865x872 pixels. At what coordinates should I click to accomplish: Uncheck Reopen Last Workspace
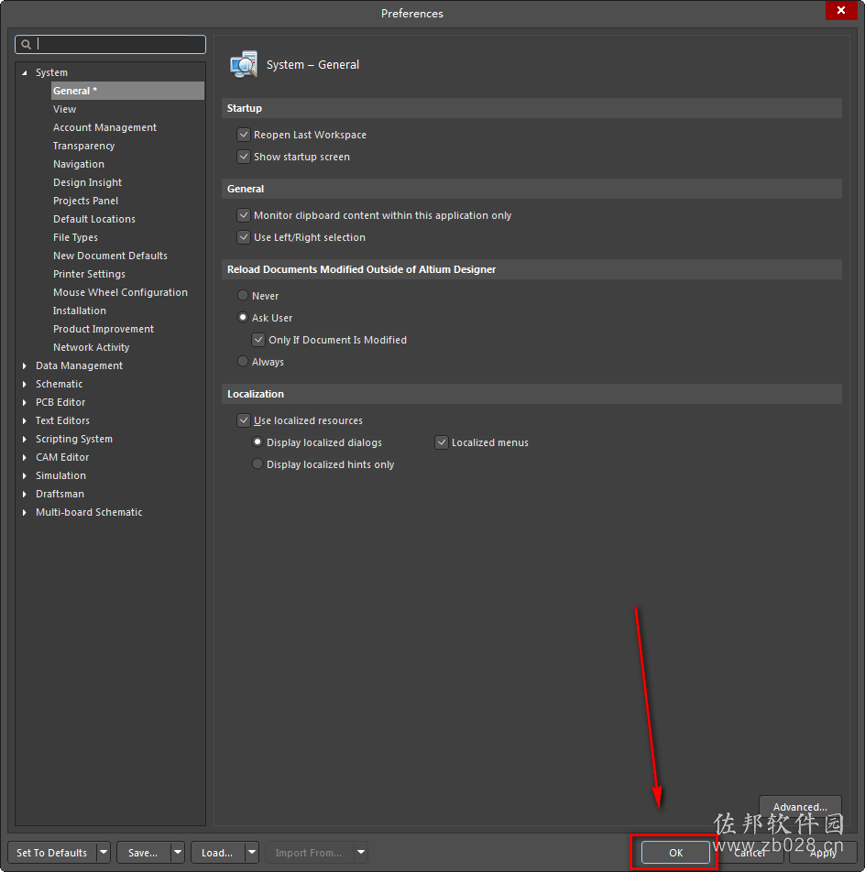point(244,135)
